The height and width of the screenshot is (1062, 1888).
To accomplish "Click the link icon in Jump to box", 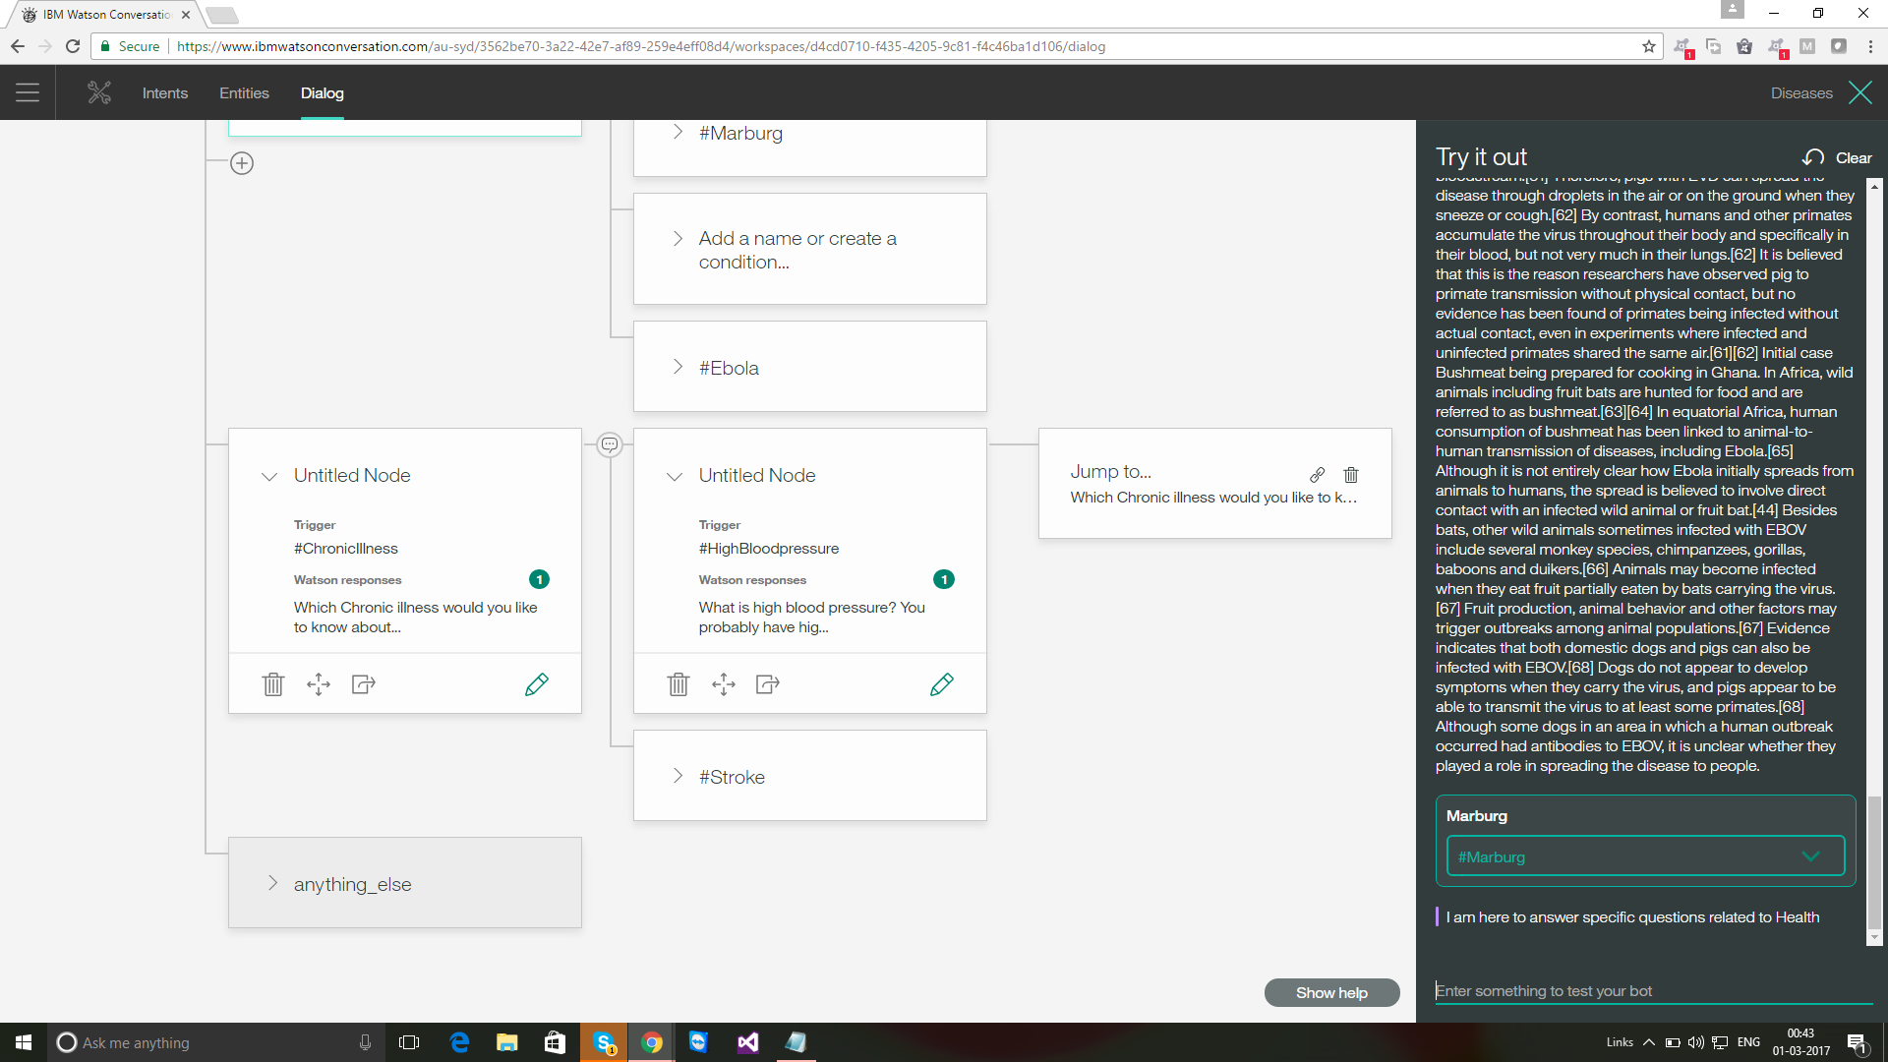I will pyautogui.click(x=1318, y=475).
